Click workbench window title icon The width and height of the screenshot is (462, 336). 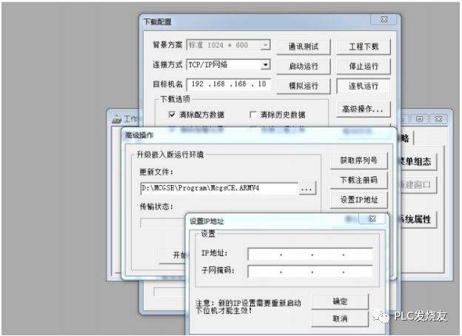(x=117, y=118)
